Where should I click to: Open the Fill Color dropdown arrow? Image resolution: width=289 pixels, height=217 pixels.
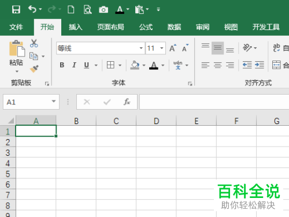144,65
